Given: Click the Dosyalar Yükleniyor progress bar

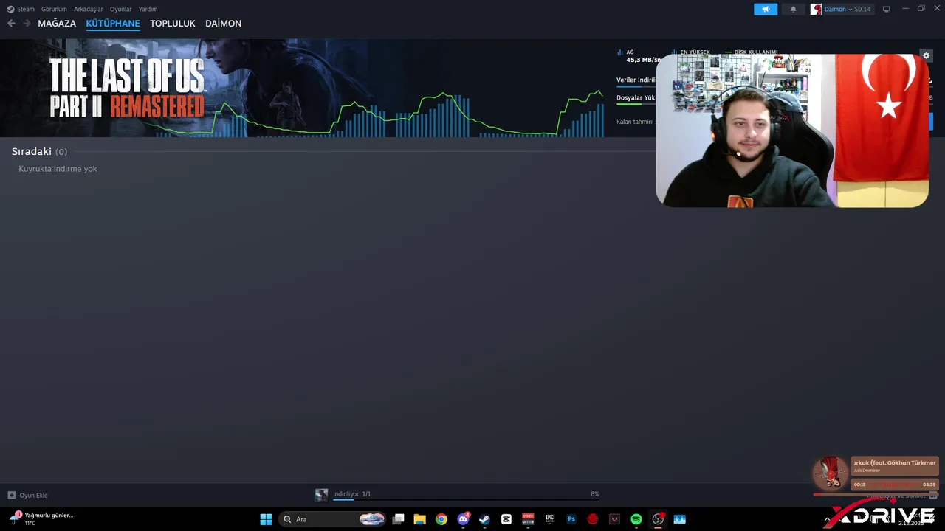Looking at the screenshot, I should click(x=636, y=104).
